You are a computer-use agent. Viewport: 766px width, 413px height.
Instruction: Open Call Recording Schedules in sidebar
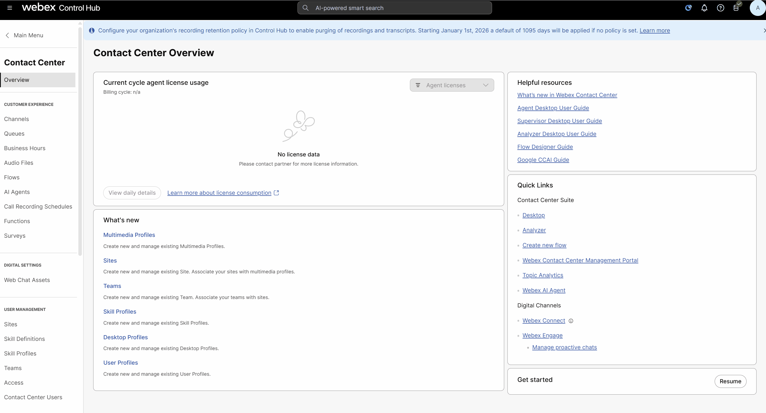point(38,207)
